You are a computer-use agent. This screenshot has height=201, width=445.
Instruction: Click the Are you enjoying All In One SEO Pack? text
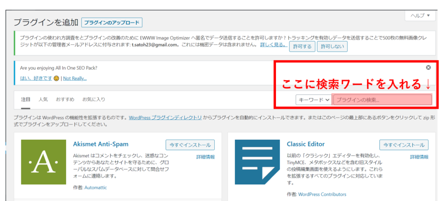(x=59, y=68)
